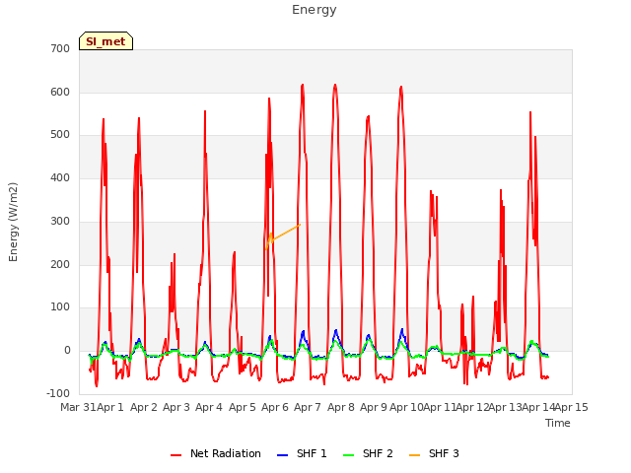Click the 400 y-axis tick label

click(x=60, y=177)
